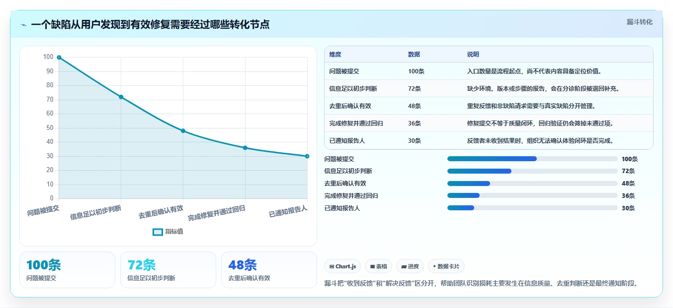Click the card title about 缺陷 转化节点
Viewport: 673px width, 308px height.
[x=150, y=24]
